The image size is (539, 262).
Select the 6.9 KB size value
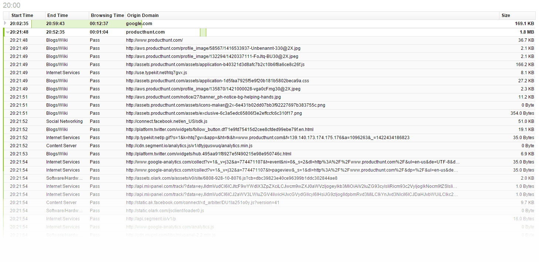(528, 154)
